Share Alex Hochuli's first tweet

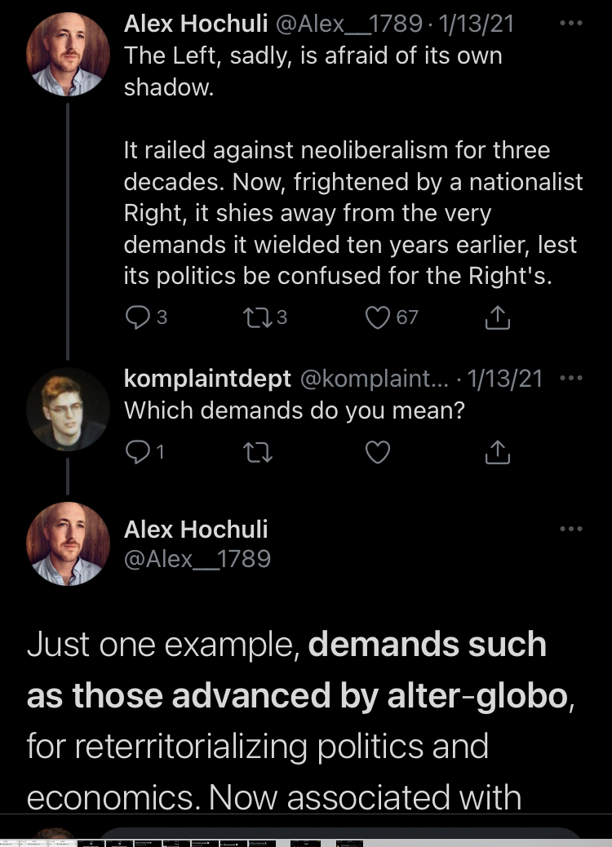[x=498, y=317]
